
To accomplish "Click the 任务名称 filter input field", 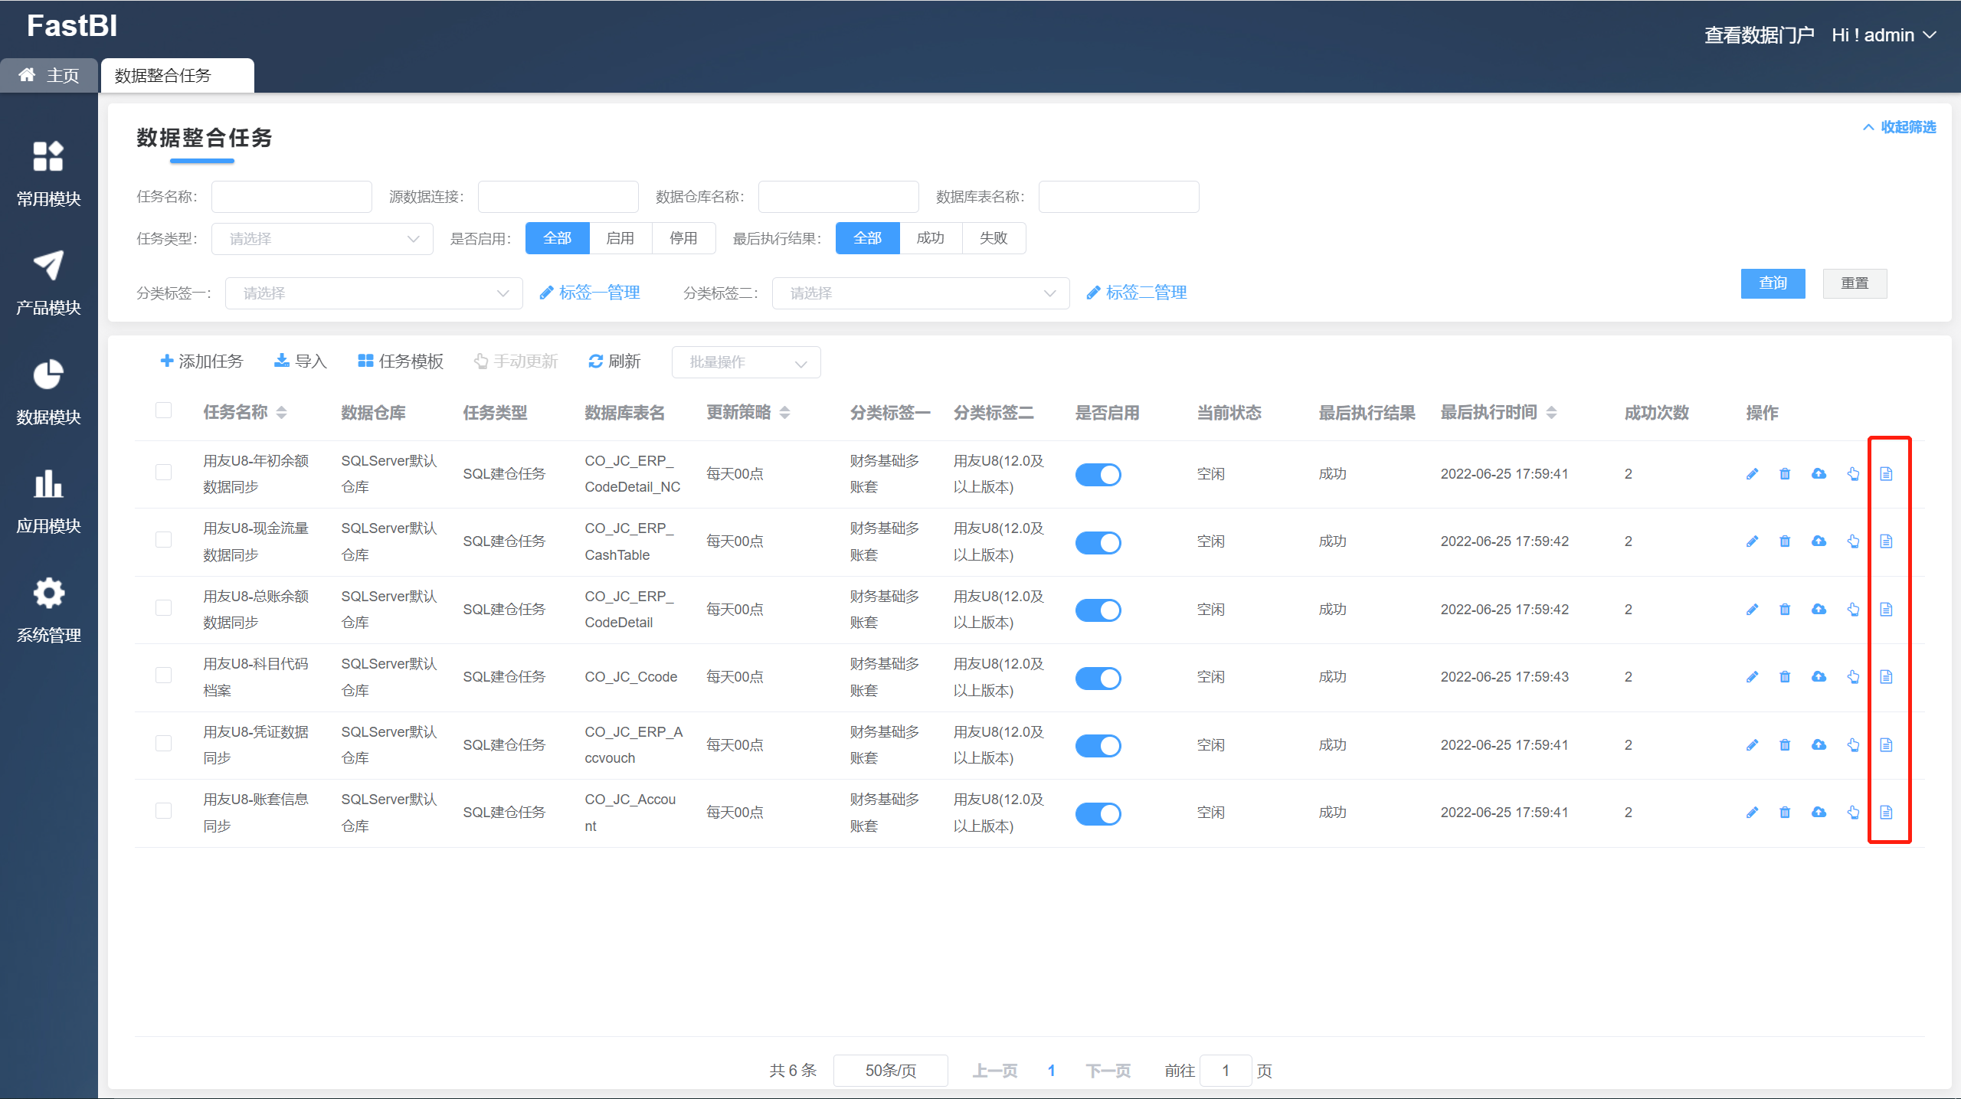I will click(291, 197).
